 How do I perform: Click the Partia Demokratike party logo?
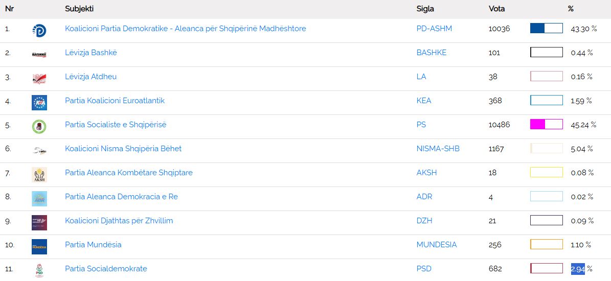(x=39, y=31)
